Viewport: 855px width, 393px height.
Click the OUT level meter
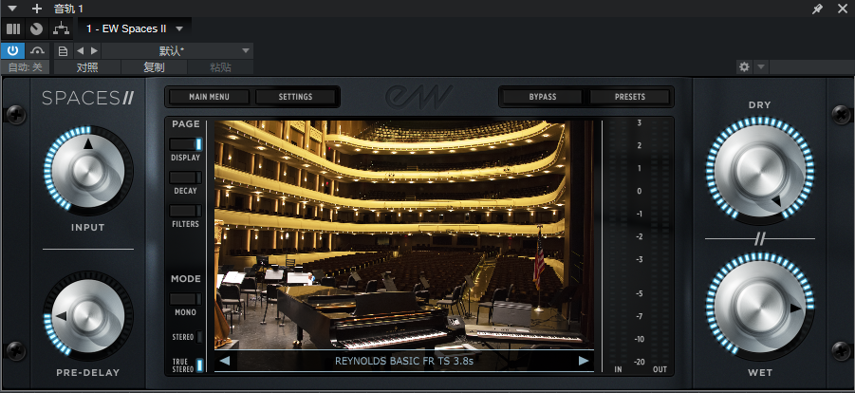660,243
